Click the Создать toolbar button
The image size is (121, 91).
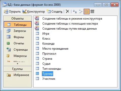(54, 12)
